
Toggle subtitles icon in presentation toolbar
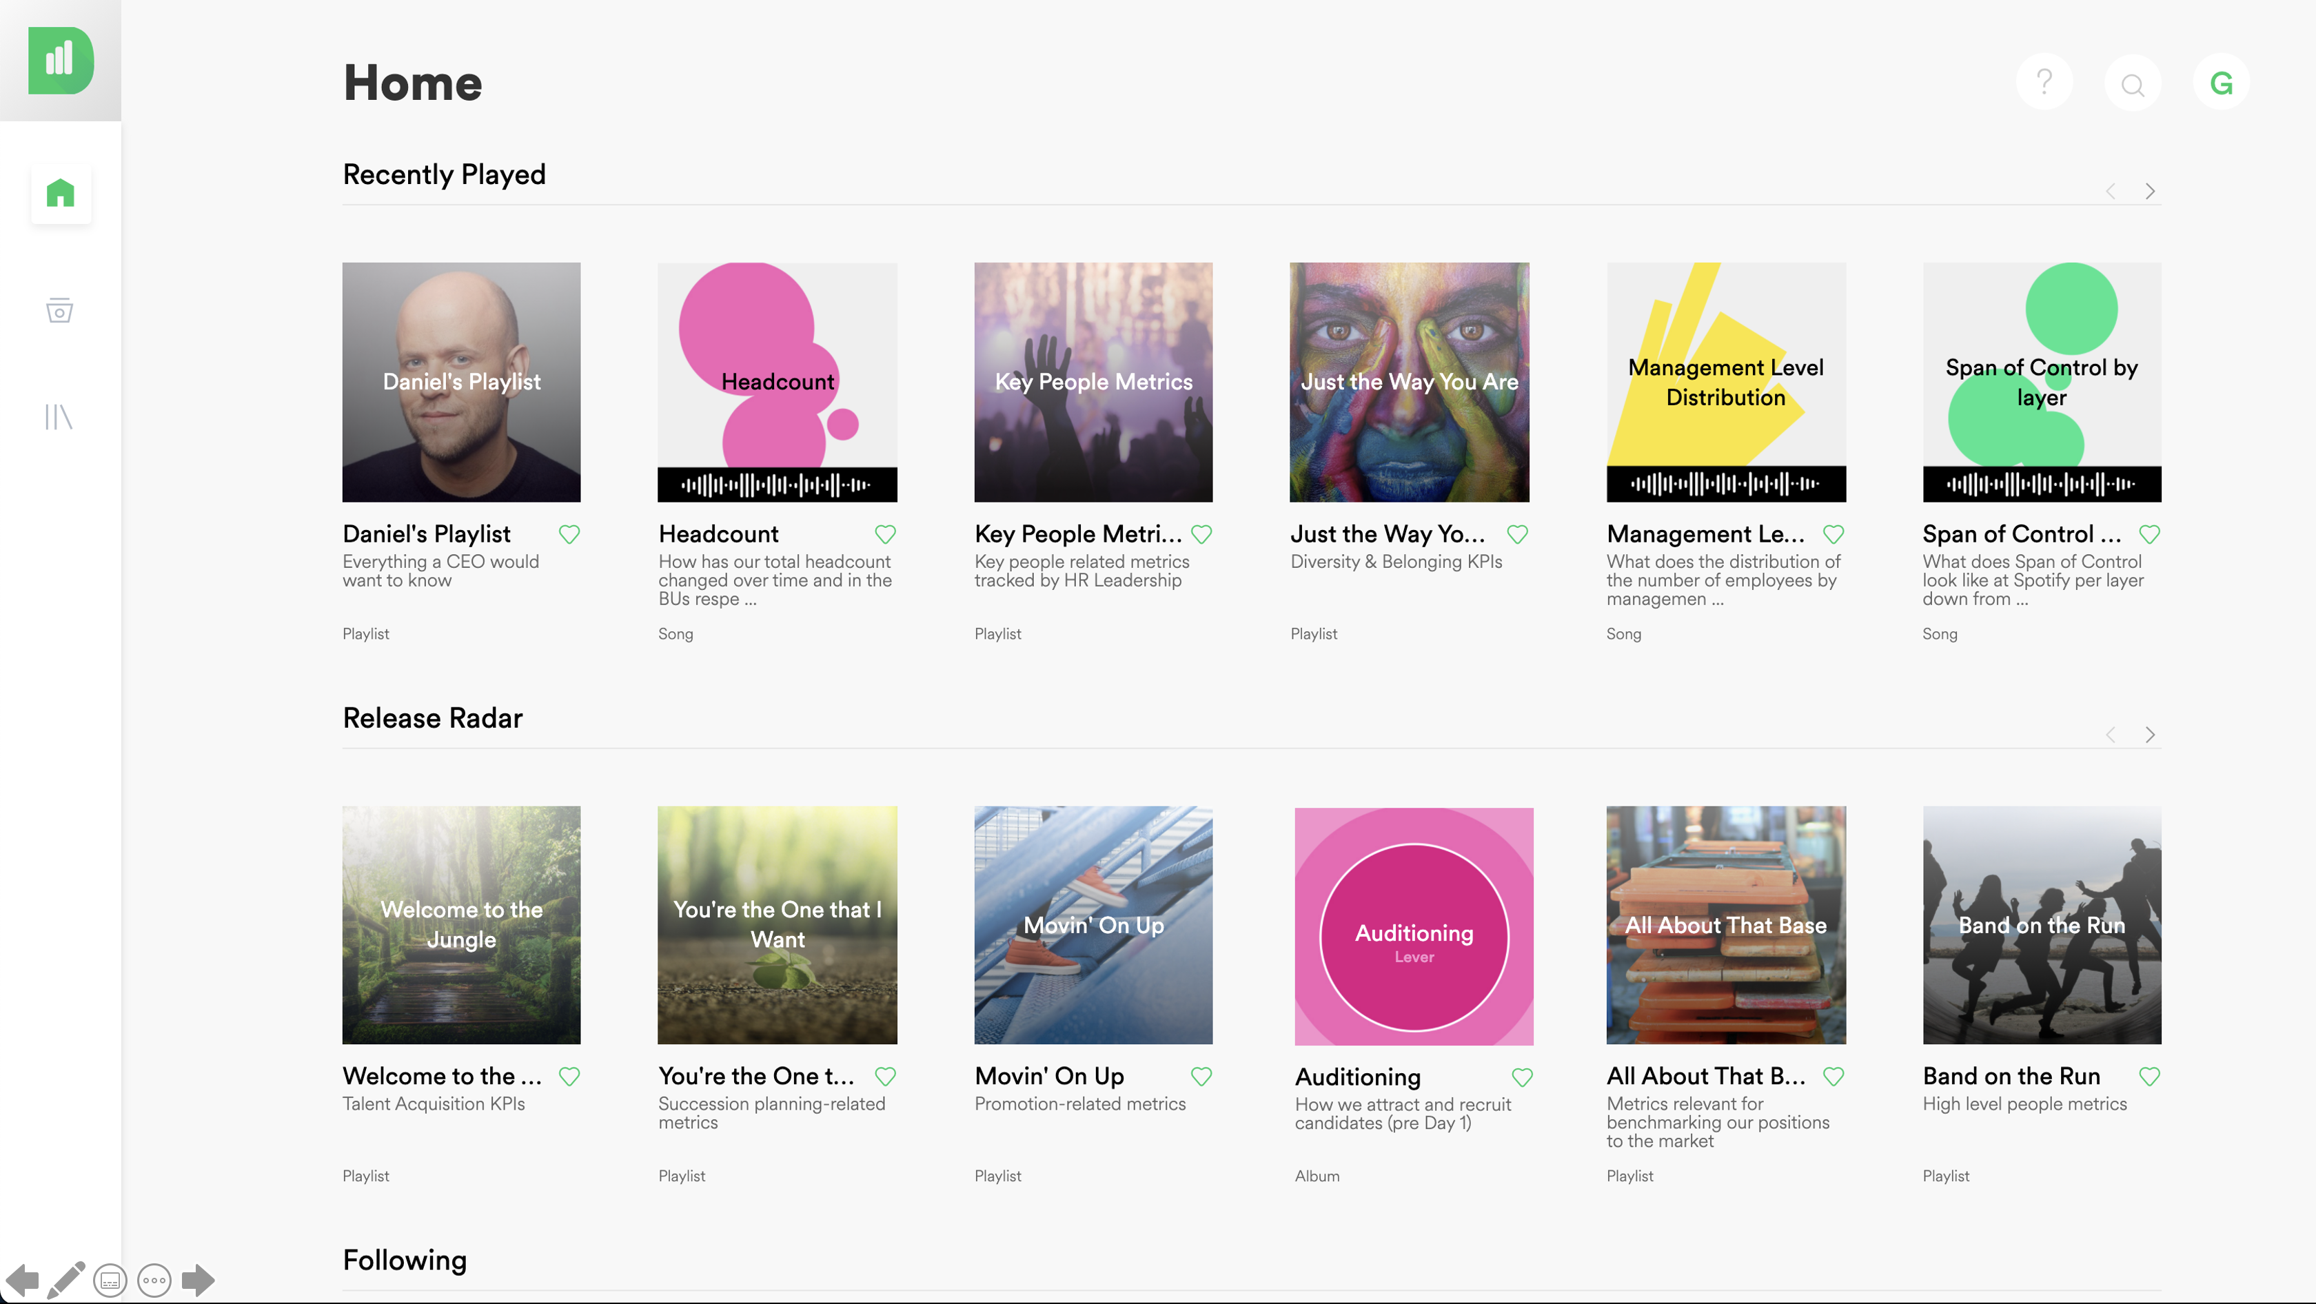click(x=110, y=1281)
